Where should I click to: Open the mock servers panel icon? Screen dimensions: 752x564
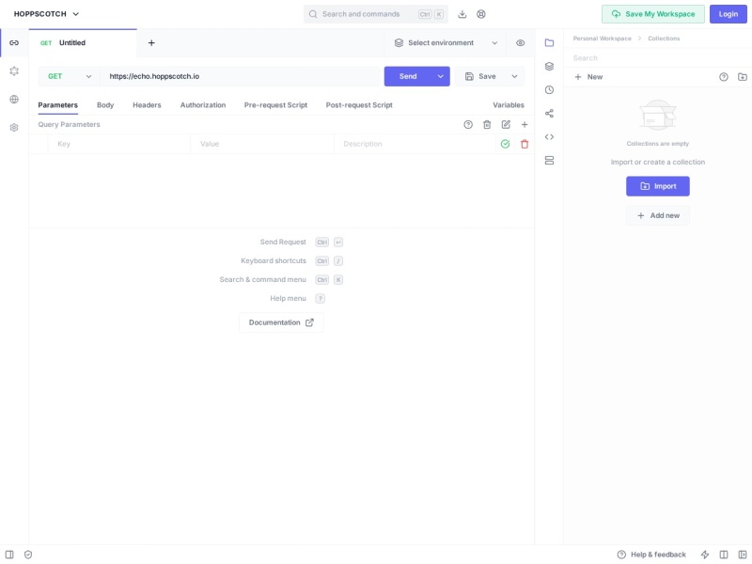click(x=549, y=160)
